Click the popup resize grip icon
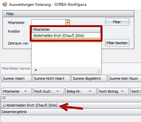141x122 pixels. 98,71
